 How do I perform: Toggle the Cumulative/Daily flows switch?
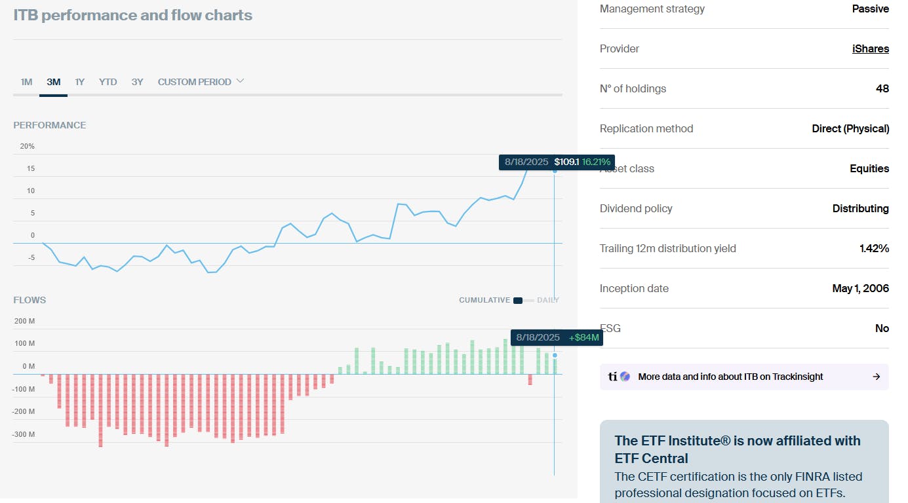pos(523,301)
